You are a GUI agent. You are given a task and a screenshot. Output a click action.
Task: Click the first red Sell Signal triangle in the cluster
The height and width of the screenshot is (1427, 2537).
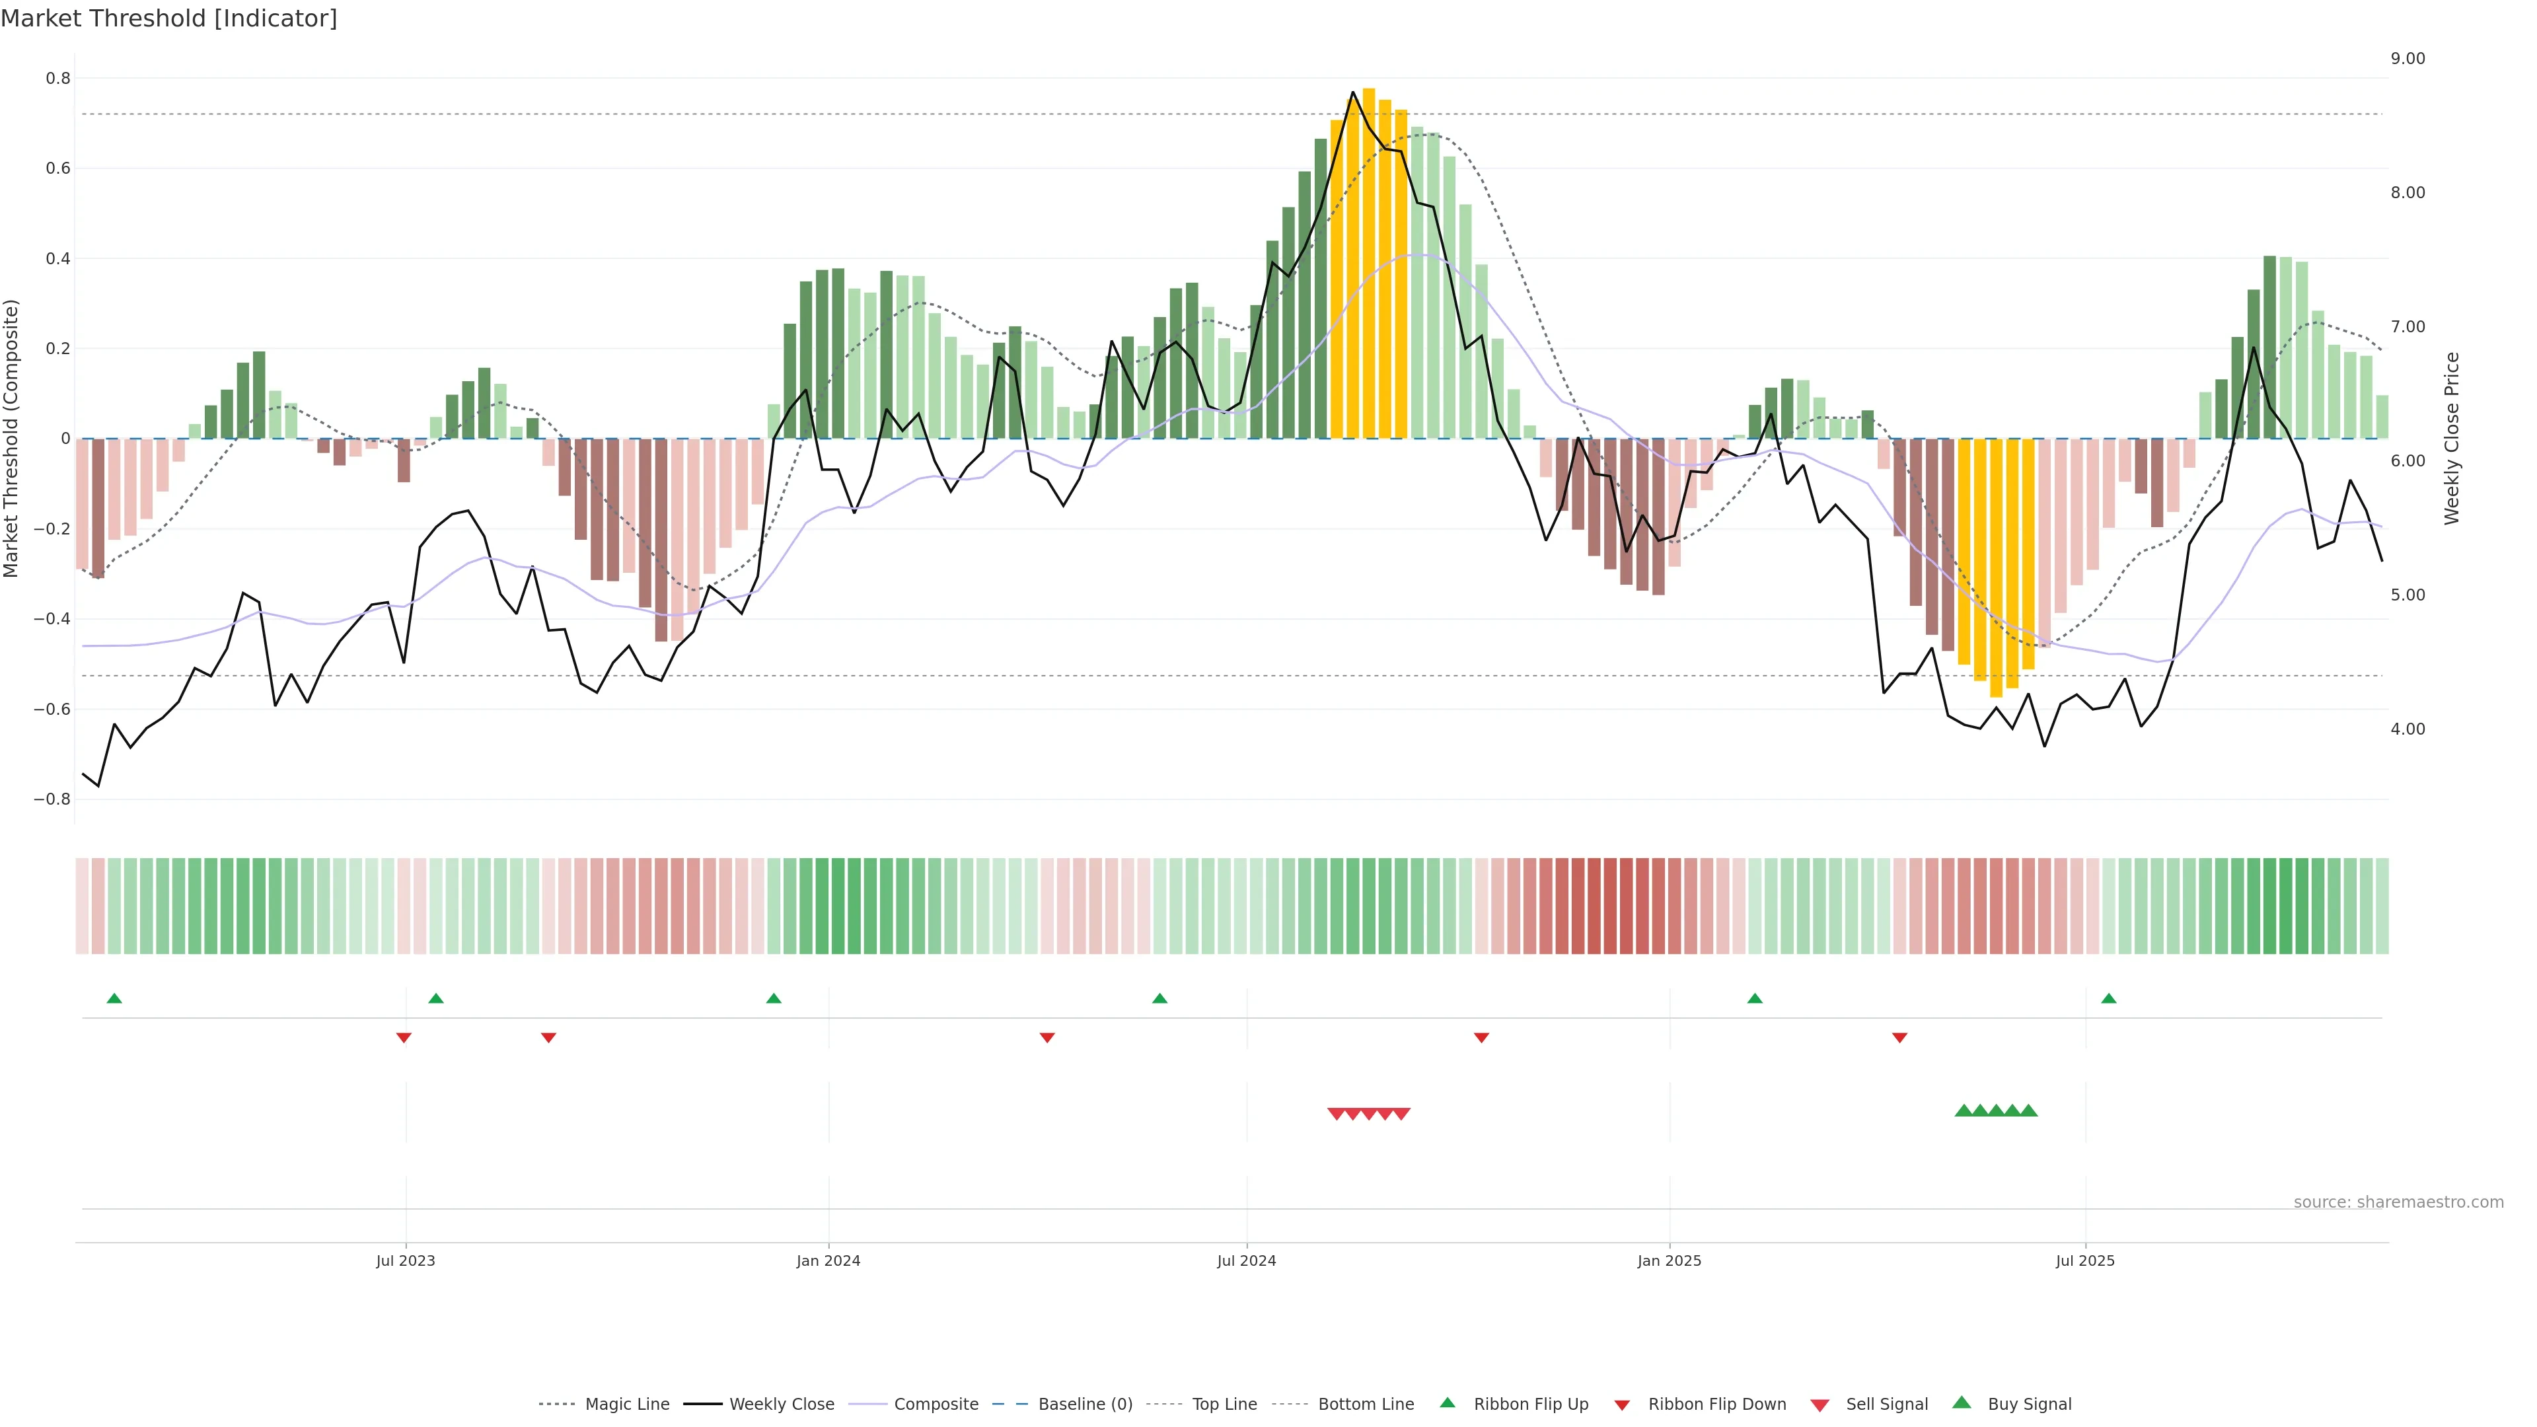click(1337, 1114)
